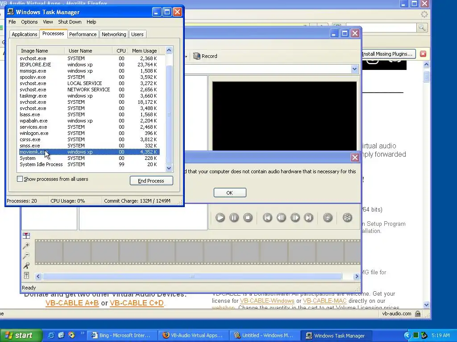Click the Task Manager CPU tray icon
This screenshot has height=342, width=457.
tap(416, 335)
